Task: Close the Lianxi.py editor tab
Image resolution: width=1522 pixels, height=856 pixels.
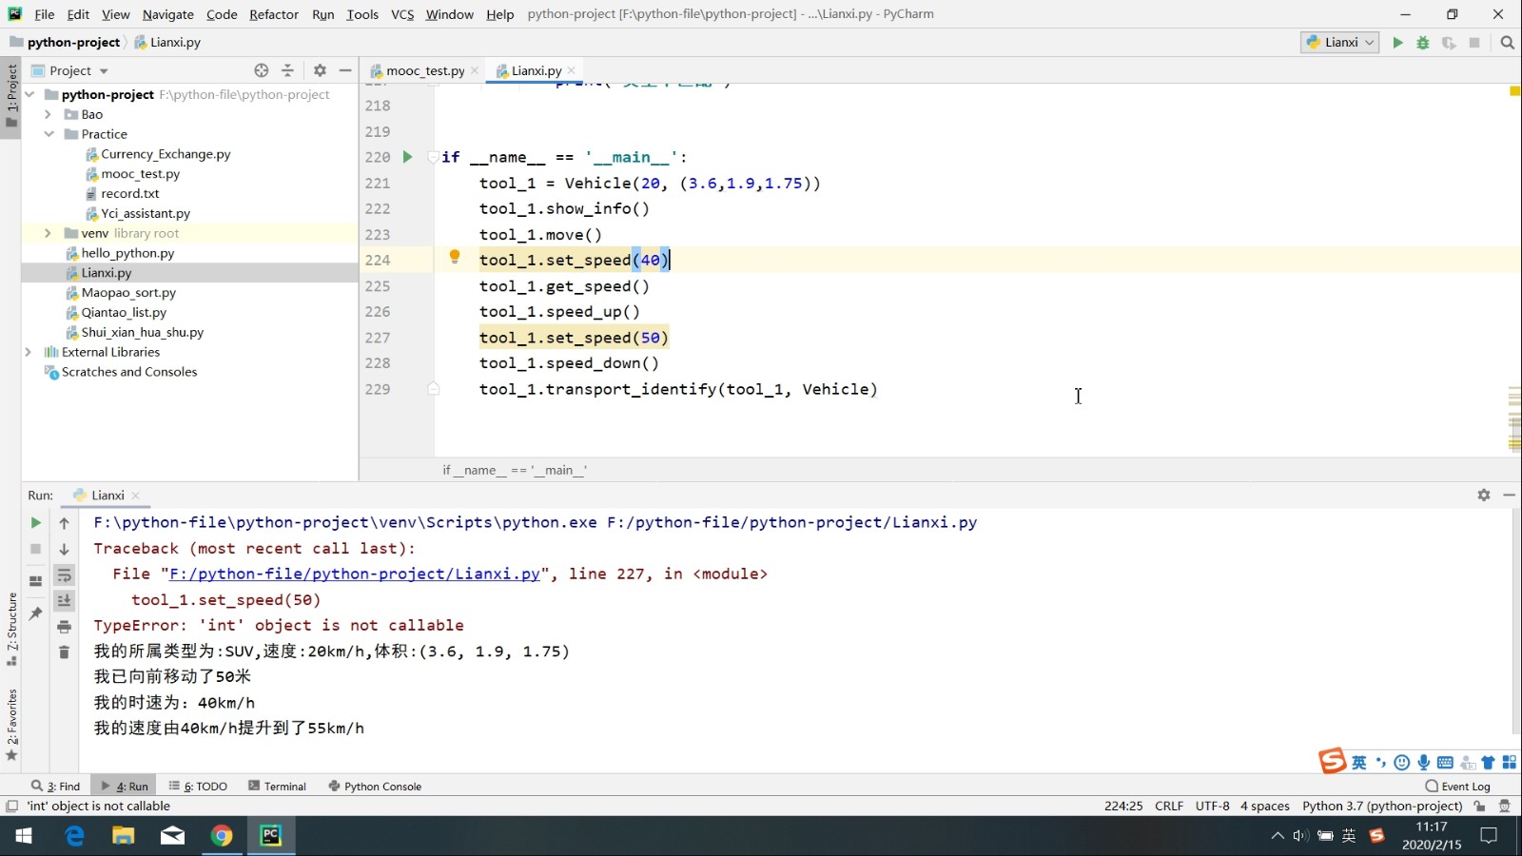Action: pyautogui.click(x=571, y=71)
